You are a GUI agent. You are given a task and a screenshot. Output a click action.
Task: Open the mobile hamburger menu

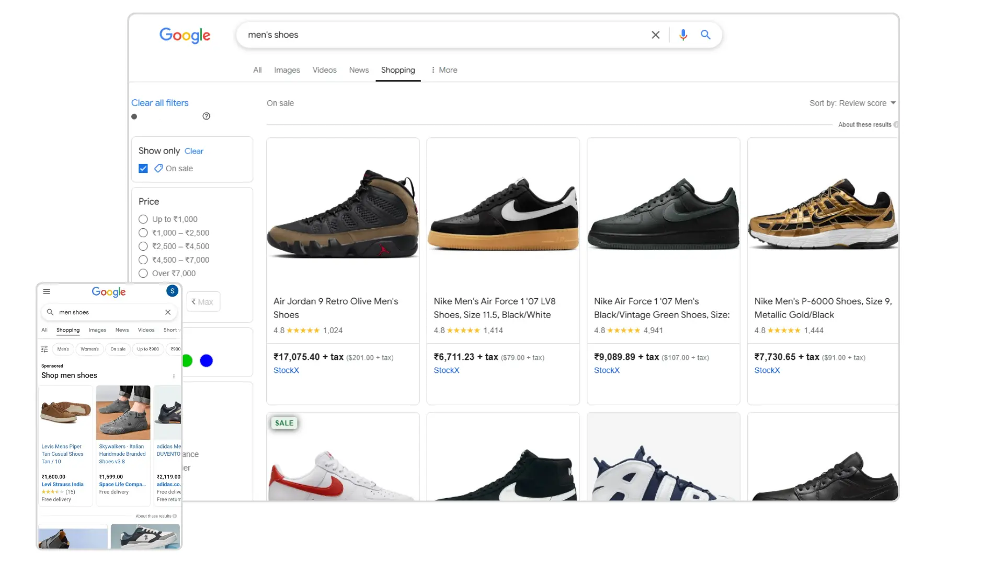tap(47, 291)
